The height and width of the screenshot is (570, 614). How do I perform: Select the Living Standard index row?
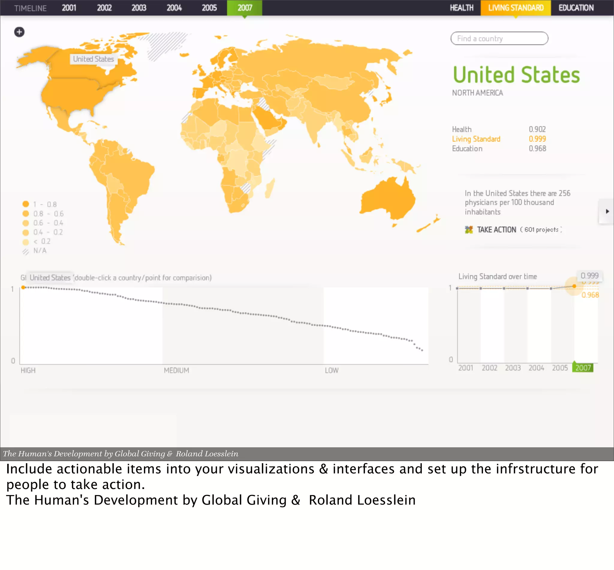(499, 139)
